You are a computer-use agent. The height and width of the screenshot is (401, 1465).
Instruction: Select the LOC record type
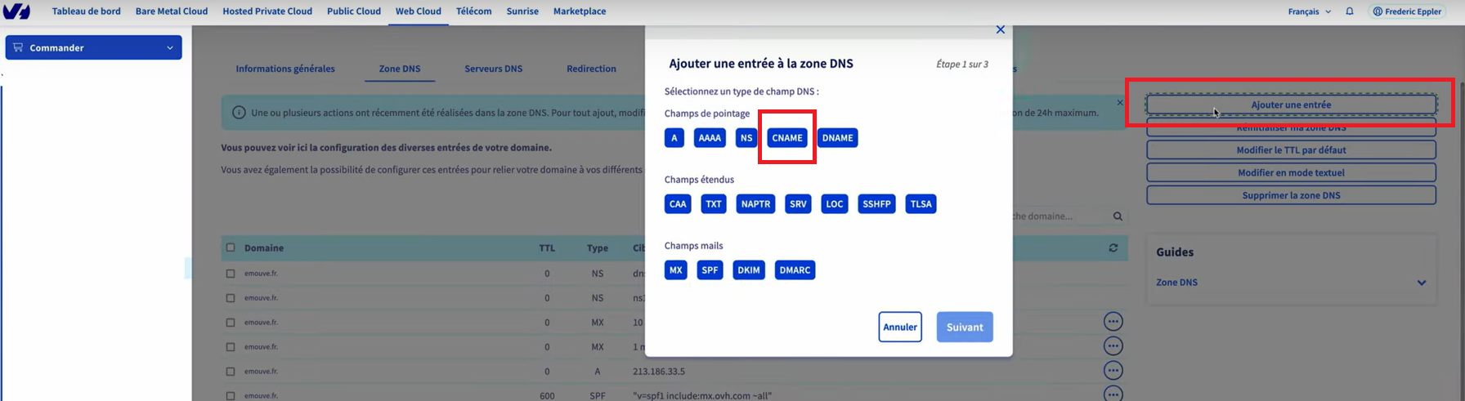tap(835, 204)
